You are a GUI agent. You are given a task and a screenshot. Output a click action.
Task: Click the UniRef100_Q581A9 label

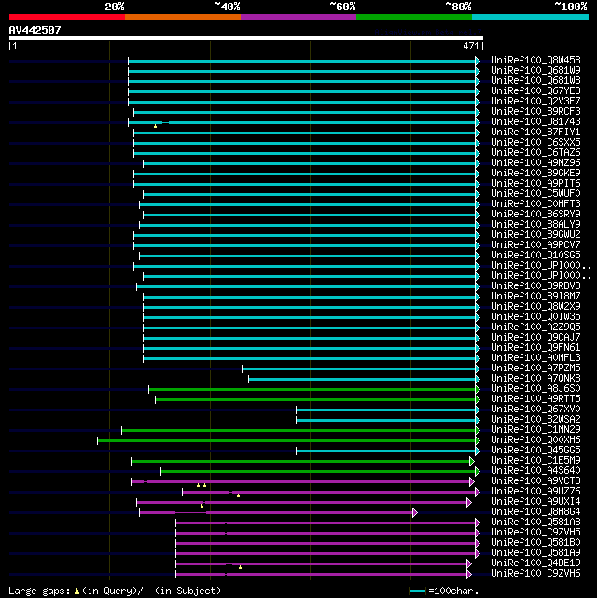point(535,552)
